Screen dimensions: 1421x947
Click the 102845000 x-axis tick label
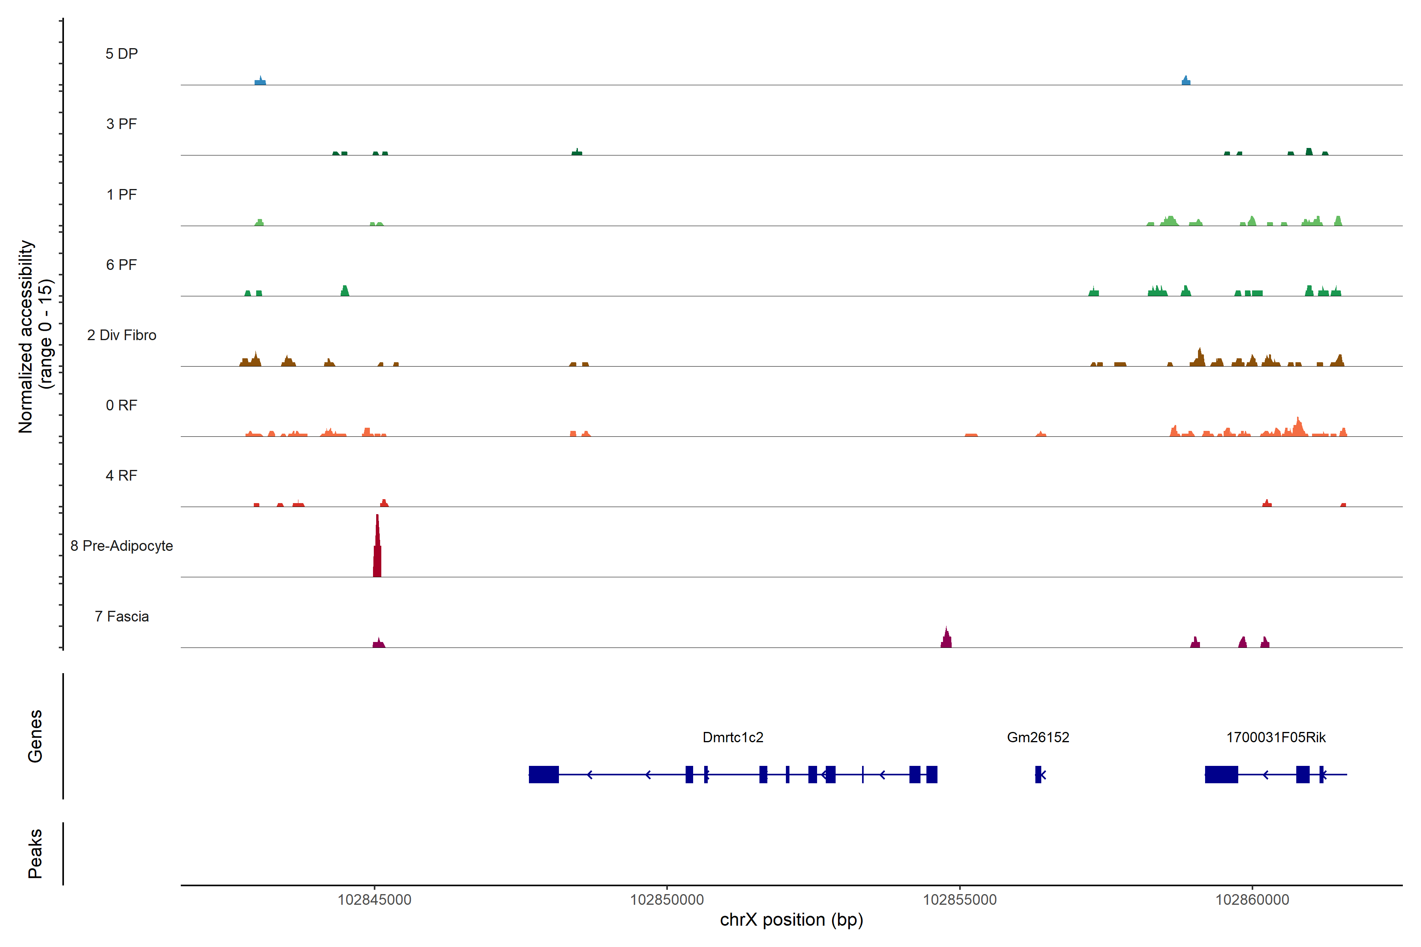pyautogui.click(x=374, y=900)
